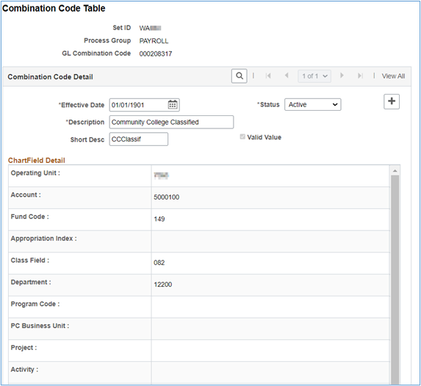Select the Account value 5000100
The width and height of the screenshot is (421, 386).
pyautogui.click(x=167, y=197)
